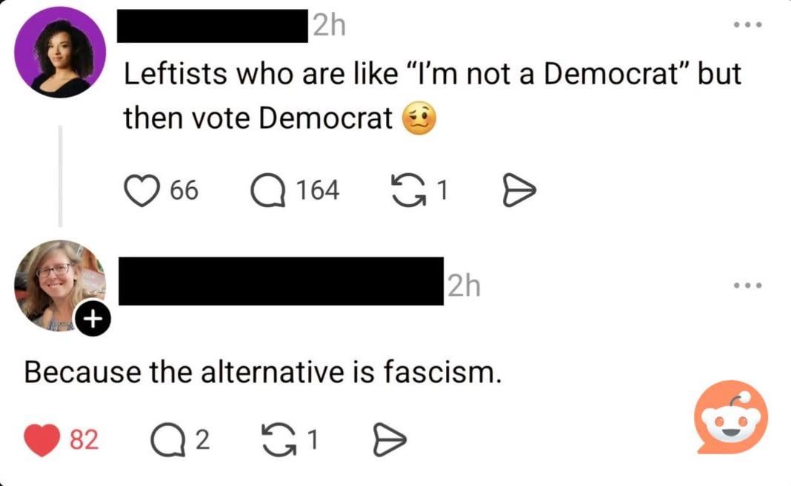
Task: Open the original post's three-dot menu
Action: click(747, 25)
